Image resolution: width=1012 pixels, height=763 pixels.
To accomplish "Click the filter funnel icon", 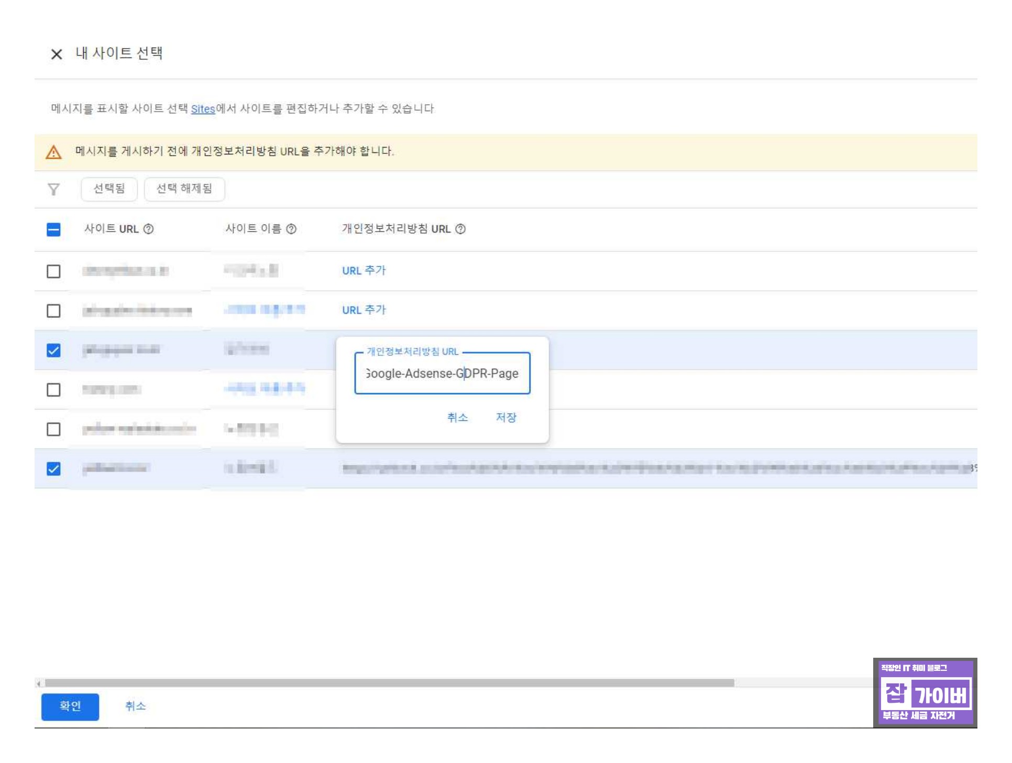I will (x=53, y=189).
